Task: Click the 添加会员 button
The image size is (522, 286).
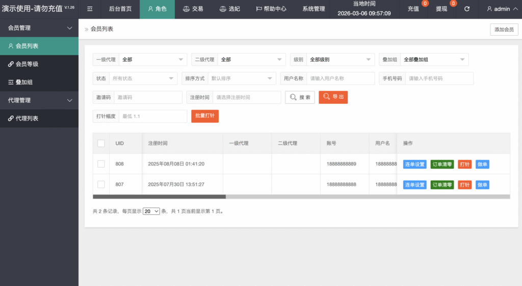Action: point(504,30)
